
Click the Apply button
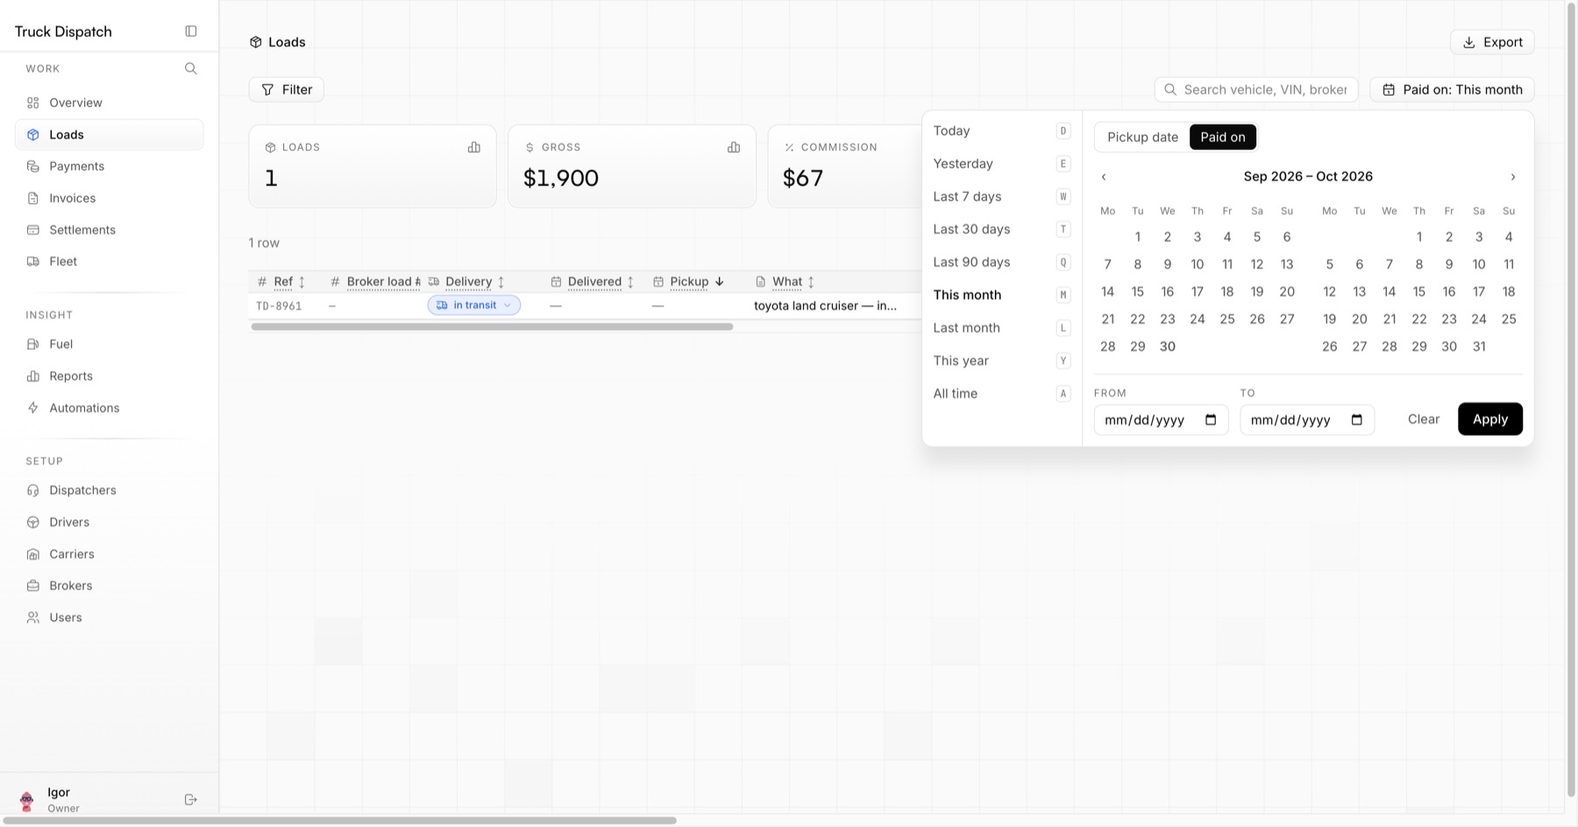[x=1490, y=419]
